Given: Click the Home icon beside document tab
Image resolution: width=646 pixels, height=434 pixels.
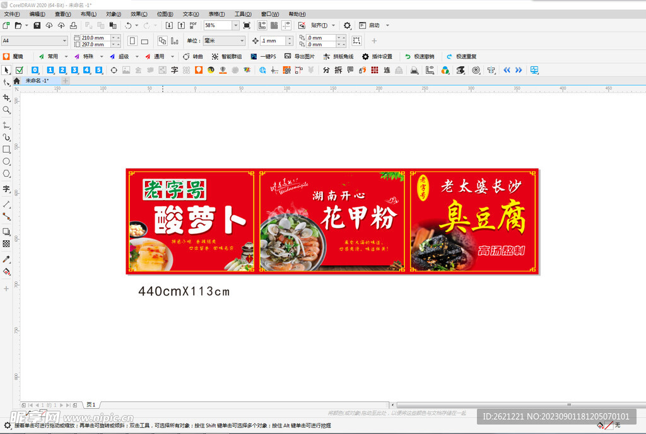Looking at the screenshot, I should pos(16,81).
